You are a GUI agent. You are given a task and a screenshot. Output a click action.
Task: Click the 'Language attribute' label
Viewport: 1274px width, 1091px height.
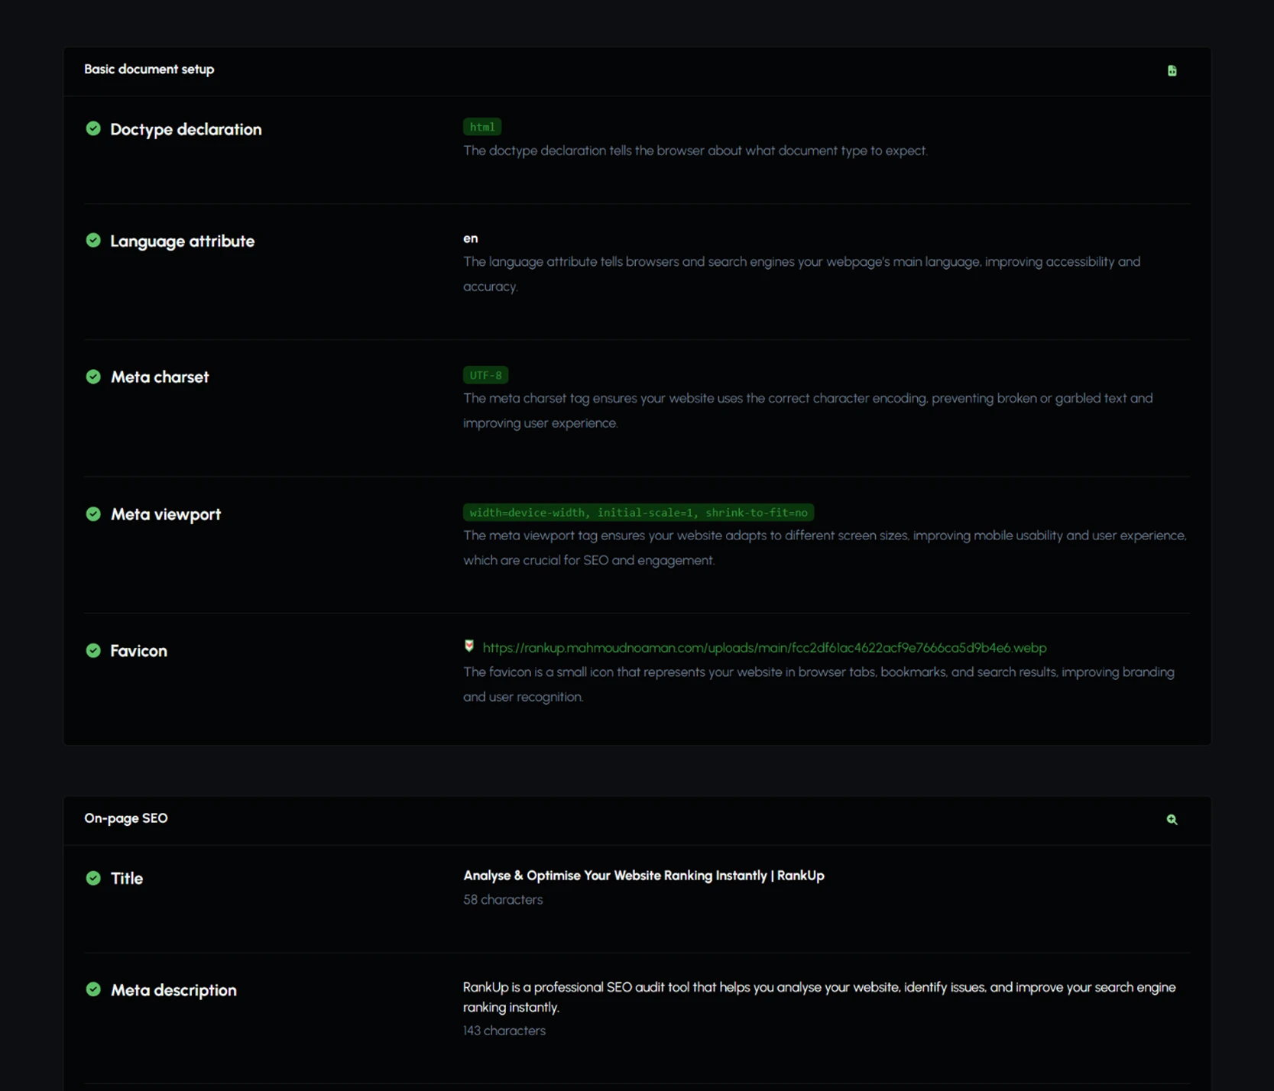[x=183, y=241]
